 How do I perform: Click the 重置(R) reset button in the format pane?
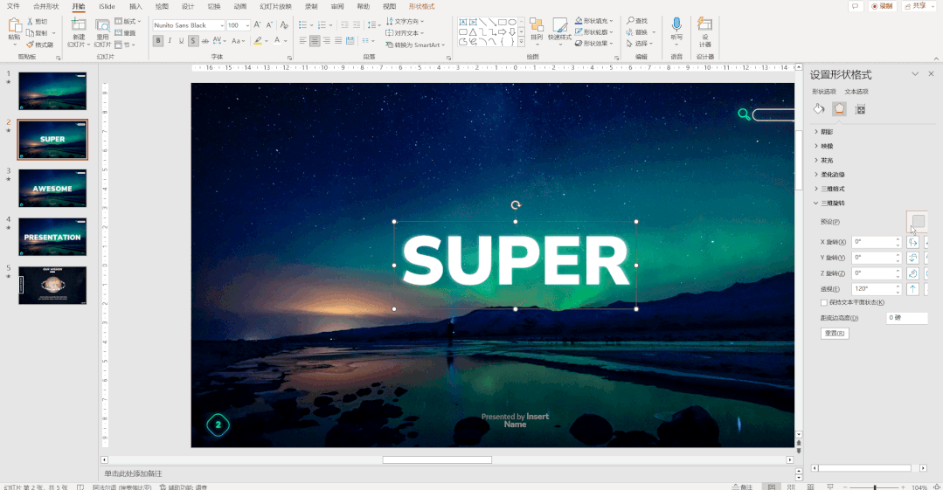pos(835,333)
